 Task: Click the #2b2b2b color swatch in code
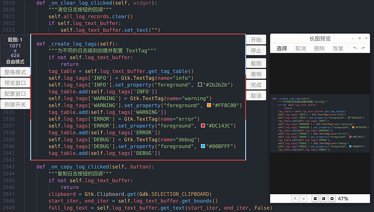click(x=200, y=85)
